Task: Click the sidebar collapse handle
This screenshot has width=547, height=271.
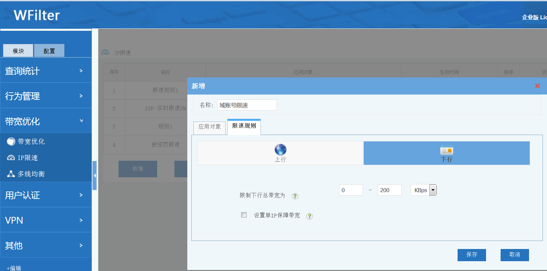Action: 94,176
